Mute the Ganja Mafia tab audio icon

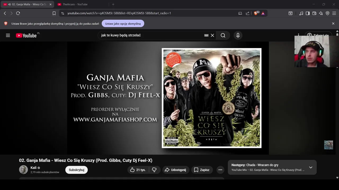[9, 4]
